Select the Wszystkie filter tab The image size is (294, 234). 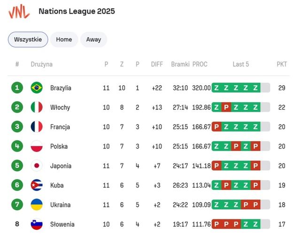(28, 39)
